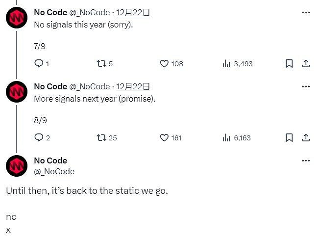Retweet the 8/9 "More signals next year" tweet
Image resolution: width=319 pixels, height=240 pixels.
[x=101, y=137]
